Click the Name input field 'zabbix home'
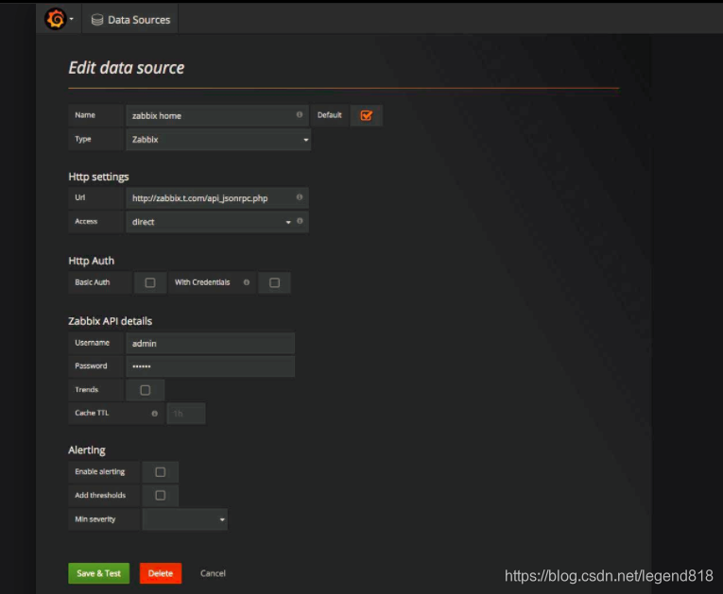Screen dimensions: 723x594 [217, 115]
